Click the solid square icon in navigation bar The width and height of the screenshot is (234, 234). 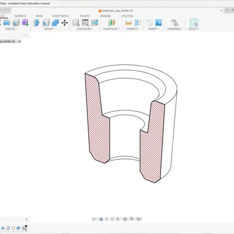click(132, 219)
